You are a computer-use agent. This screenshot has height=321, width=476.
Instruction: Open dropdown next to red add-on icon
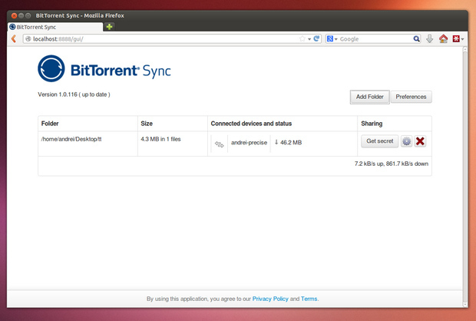pyautogui.click(x=462, y=39)
